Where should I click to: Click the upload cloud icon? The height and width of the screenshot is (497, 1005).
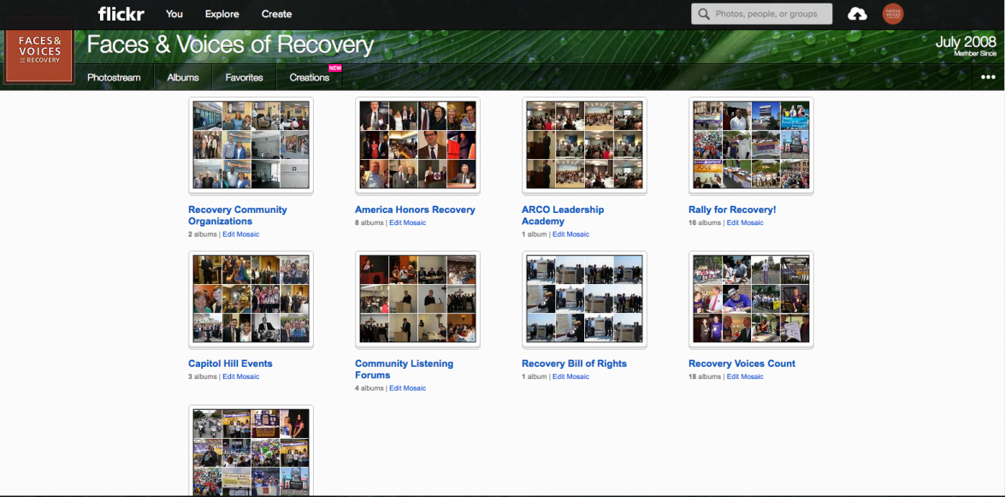pyautogui.click(x=856, y=14)
